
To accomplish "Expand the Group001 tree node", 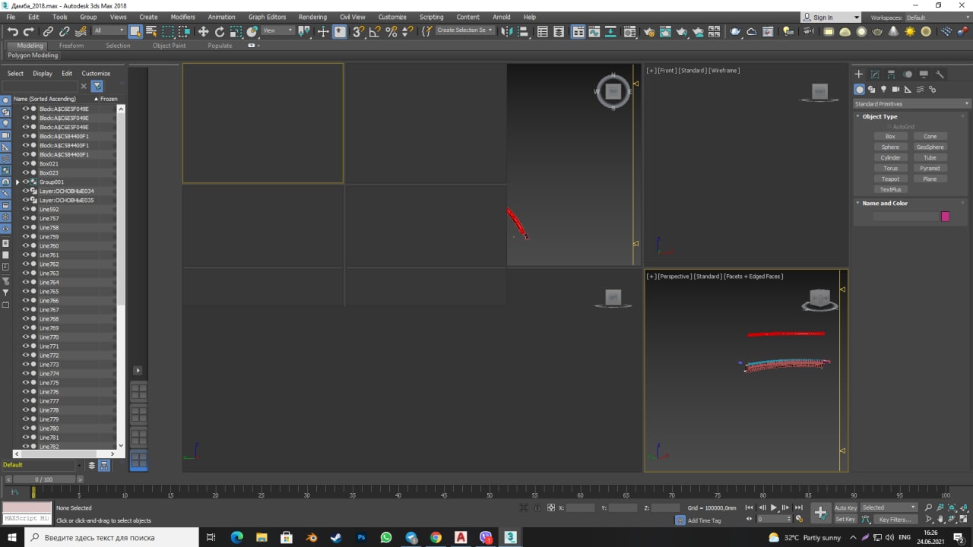I will point(17,182).
